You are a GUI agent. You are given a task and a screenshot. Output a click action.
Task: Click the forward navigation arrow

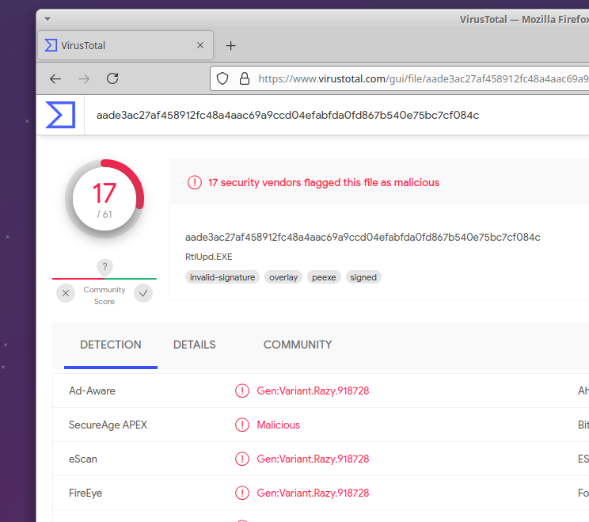[84, 79]
